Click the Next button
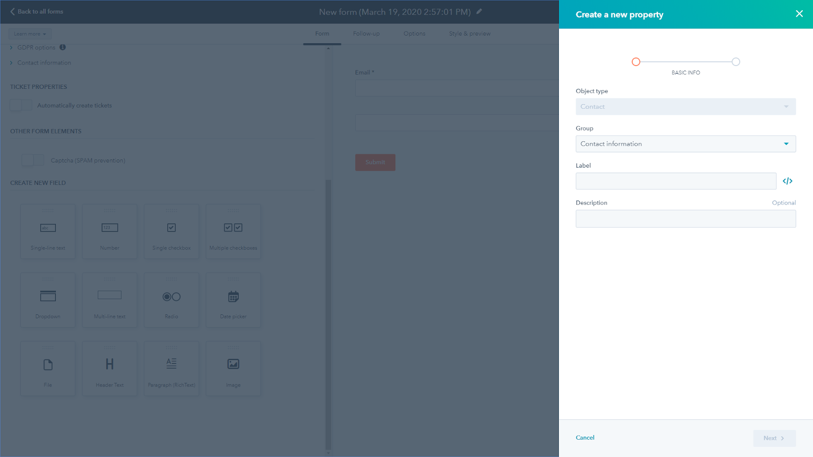This screenshot has width=813, height=457. 774,438
